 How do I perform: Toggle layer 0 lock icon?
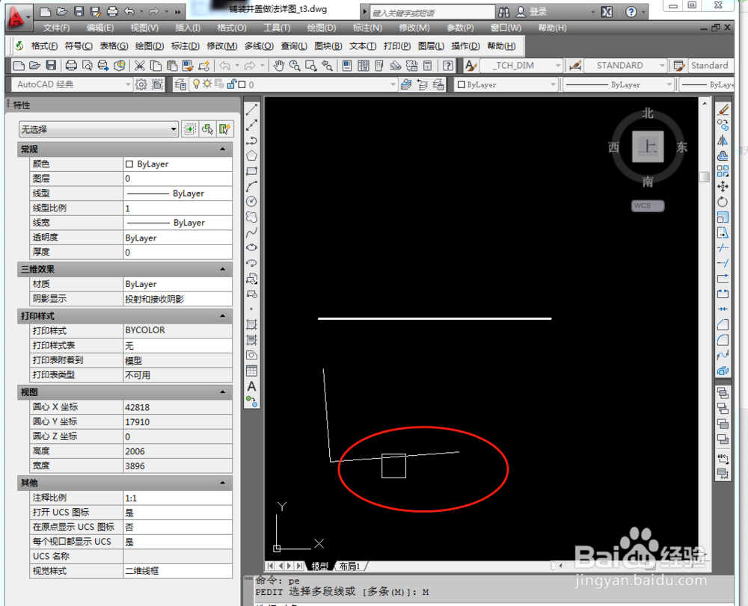[x=231, y=84]
